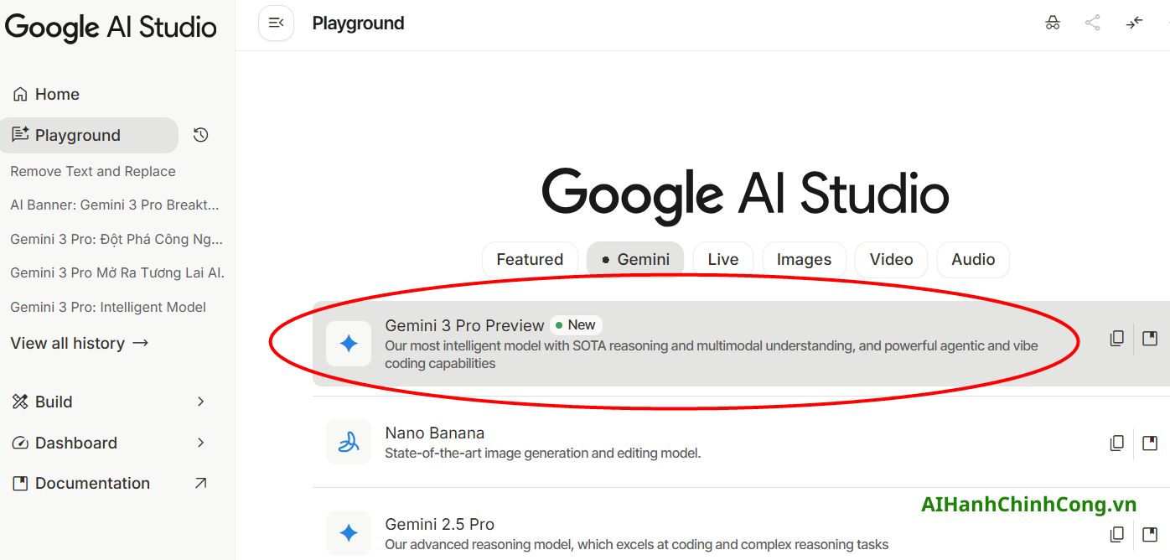
Task: Click View all history link
Action: (x=80, y=343)
